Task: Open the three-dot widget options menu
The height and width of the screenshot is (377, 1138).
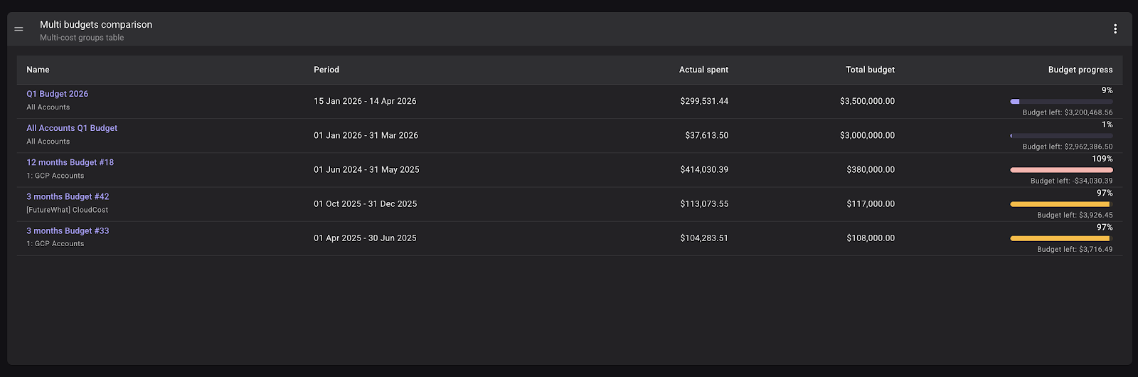Action: [1115, 29]
